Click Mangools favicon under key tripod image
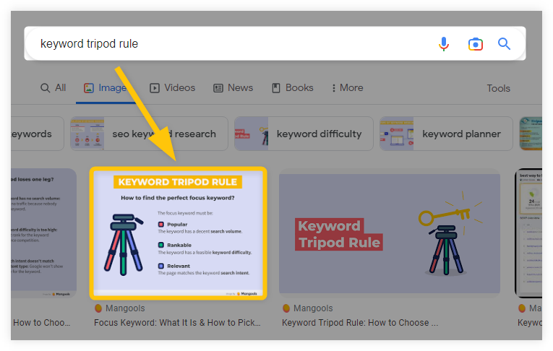The image size is (553, 351). [x=286, y=308]
